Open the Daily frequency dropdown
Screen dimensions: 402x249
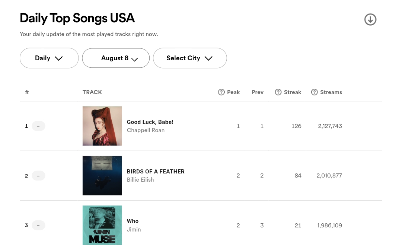coord(49,58)
